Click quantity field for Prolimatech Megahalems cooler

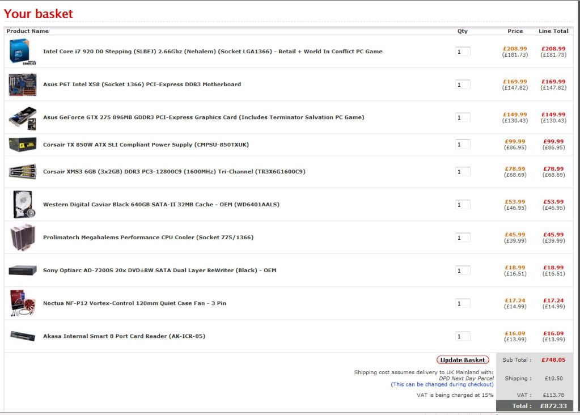tap(463, 238)
